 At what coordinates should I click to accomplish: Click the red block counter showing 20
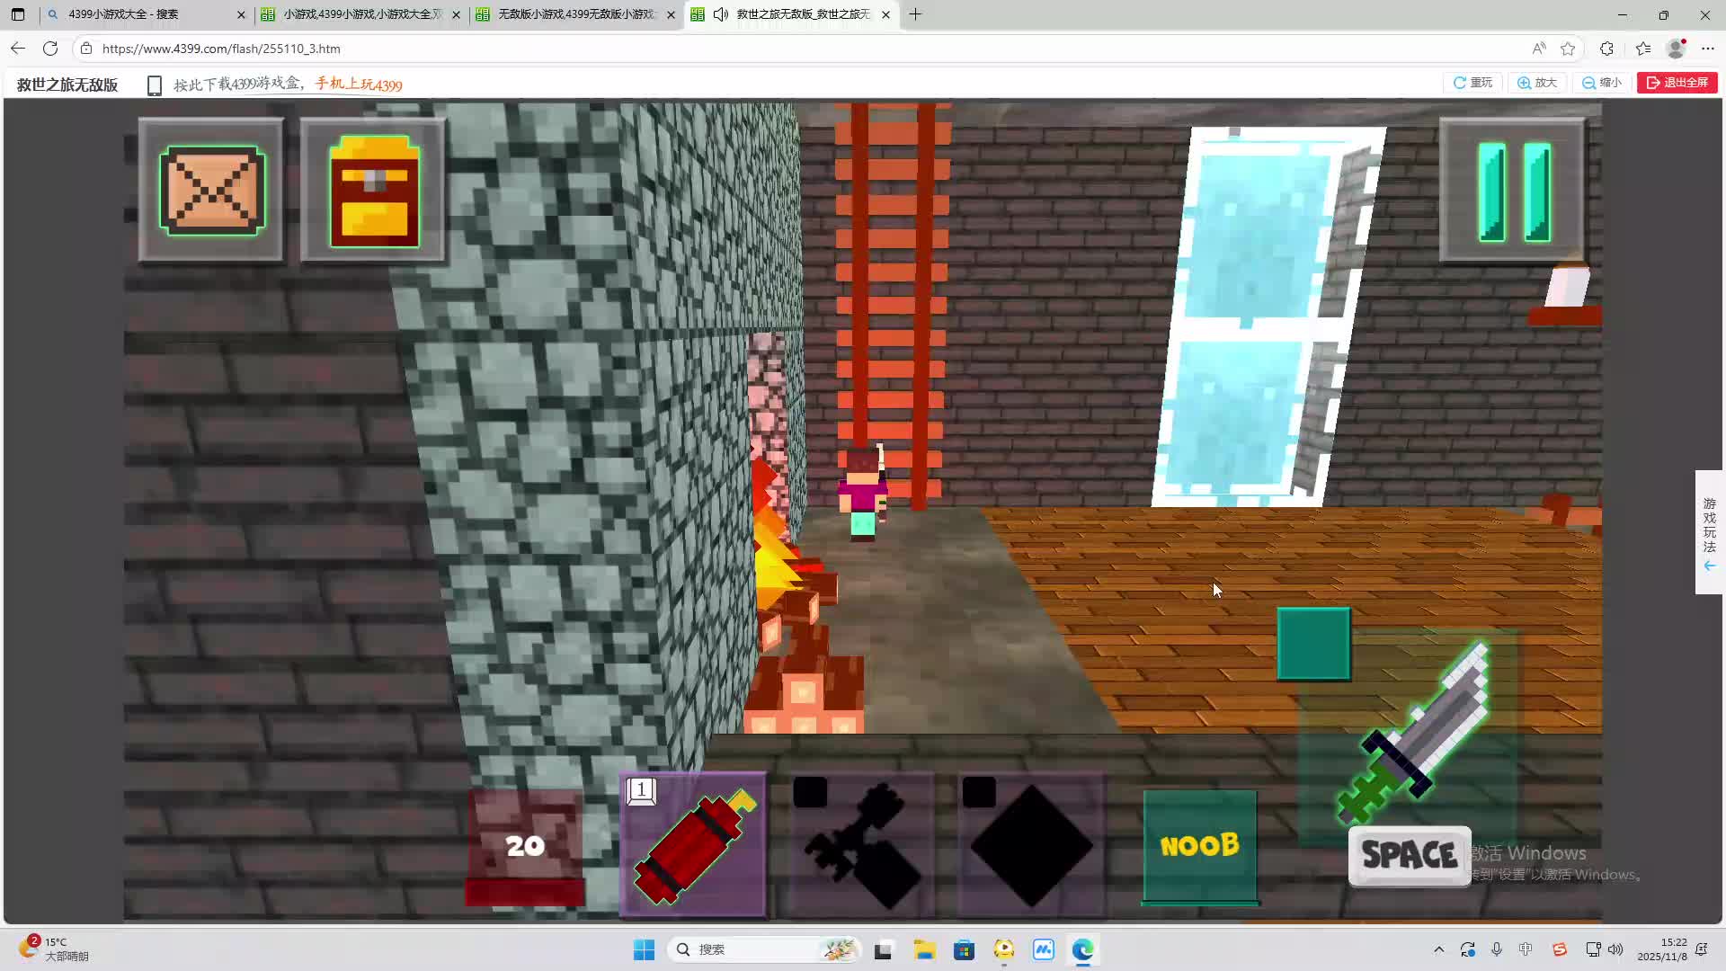coord(525,845)
